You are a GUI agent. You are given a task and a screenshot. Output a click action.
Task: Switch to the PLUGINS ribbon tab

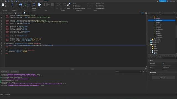[41, 1]
